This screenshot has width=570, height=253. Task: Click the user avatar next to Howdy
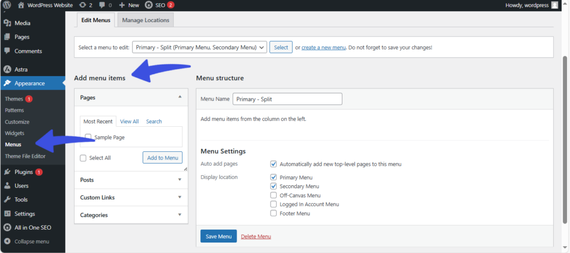[x=554, y=5]
